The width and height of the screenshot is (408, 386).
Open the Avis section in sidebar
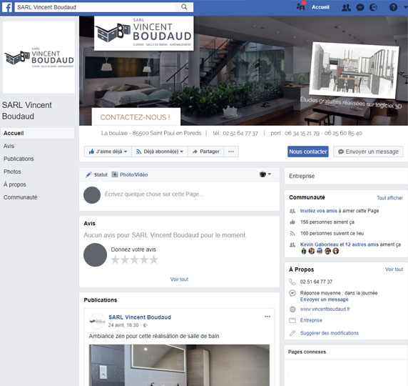click(9, 146)
